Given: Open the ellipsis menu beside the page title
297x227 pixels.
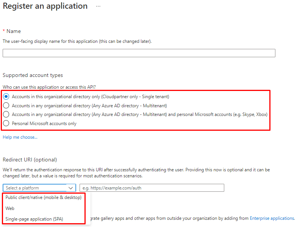Looking at the screenshot, I should (x=98, y=6).
